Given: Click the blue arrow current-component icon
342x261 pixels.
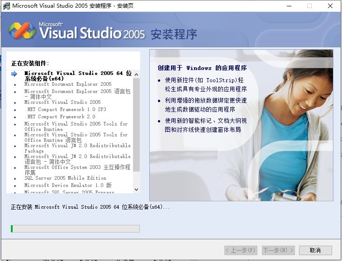Looking at the screenshot, I should tap(14, 74).
